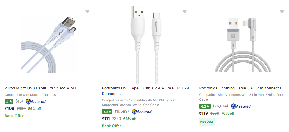Open the 4-star rating badge on PTron cable

[9, 101]
